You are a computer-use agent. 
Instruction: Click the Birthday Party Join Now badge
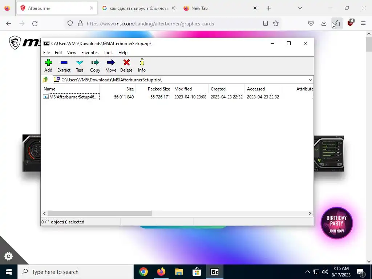(337, 223)
